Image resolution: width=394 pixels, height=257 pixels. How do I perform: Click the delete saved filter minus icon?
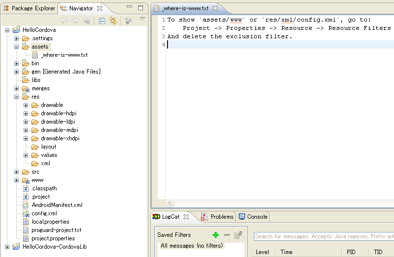point(226,235)
